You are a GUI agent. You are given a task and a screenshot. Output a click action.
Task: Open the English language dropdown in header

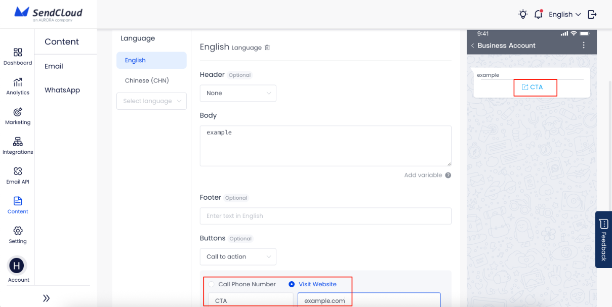[x=564, y=14]
